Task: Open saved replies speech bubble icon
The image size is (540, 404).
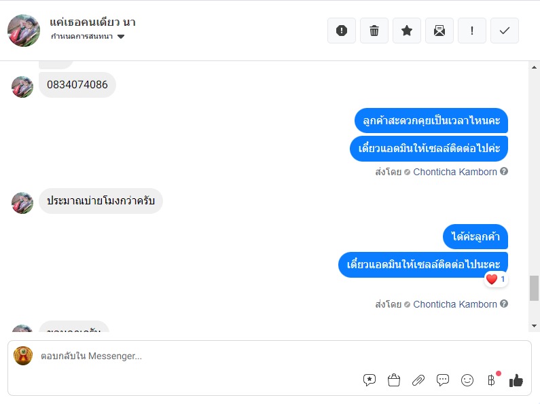Action: click(370, 380)
